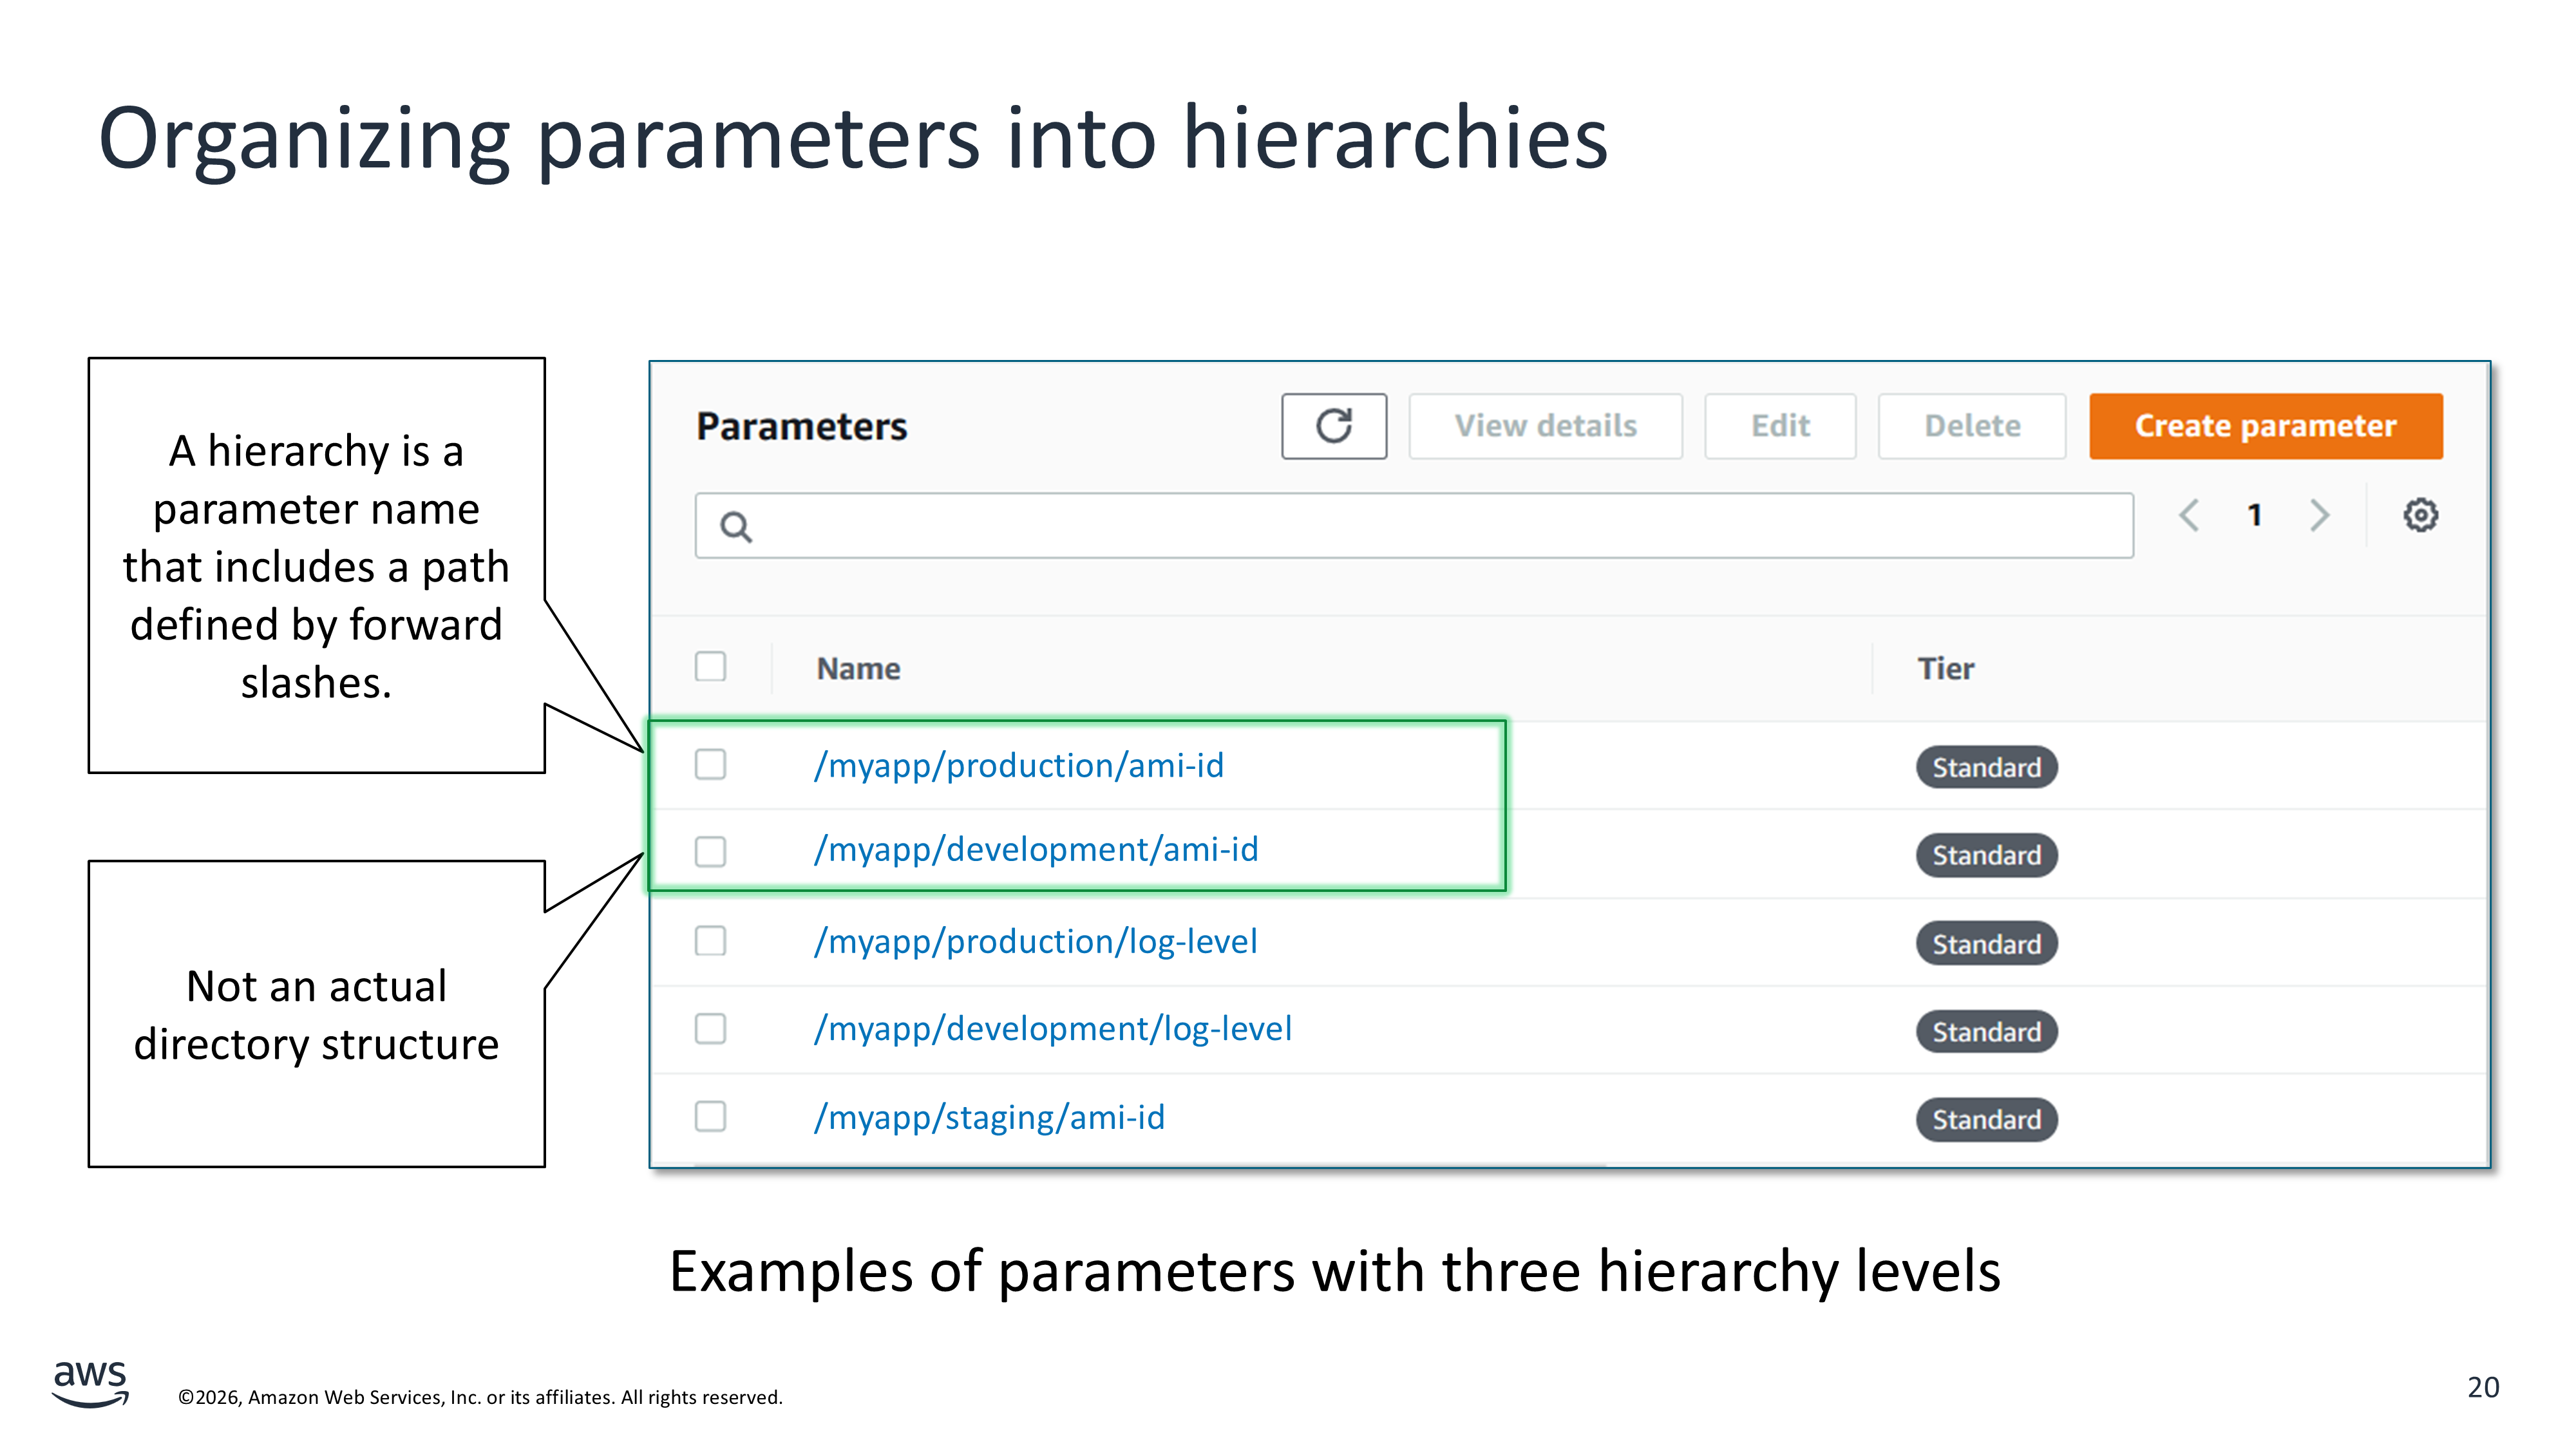Open the /myapp/development/log-level parameter link
This screenshot has width=2576, height=1449.
tap(1052, 1029)
